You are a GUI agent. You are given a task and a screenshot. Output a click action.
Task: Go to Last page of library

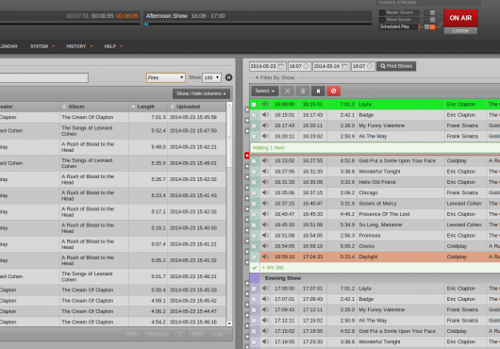(x=218, y=334)
